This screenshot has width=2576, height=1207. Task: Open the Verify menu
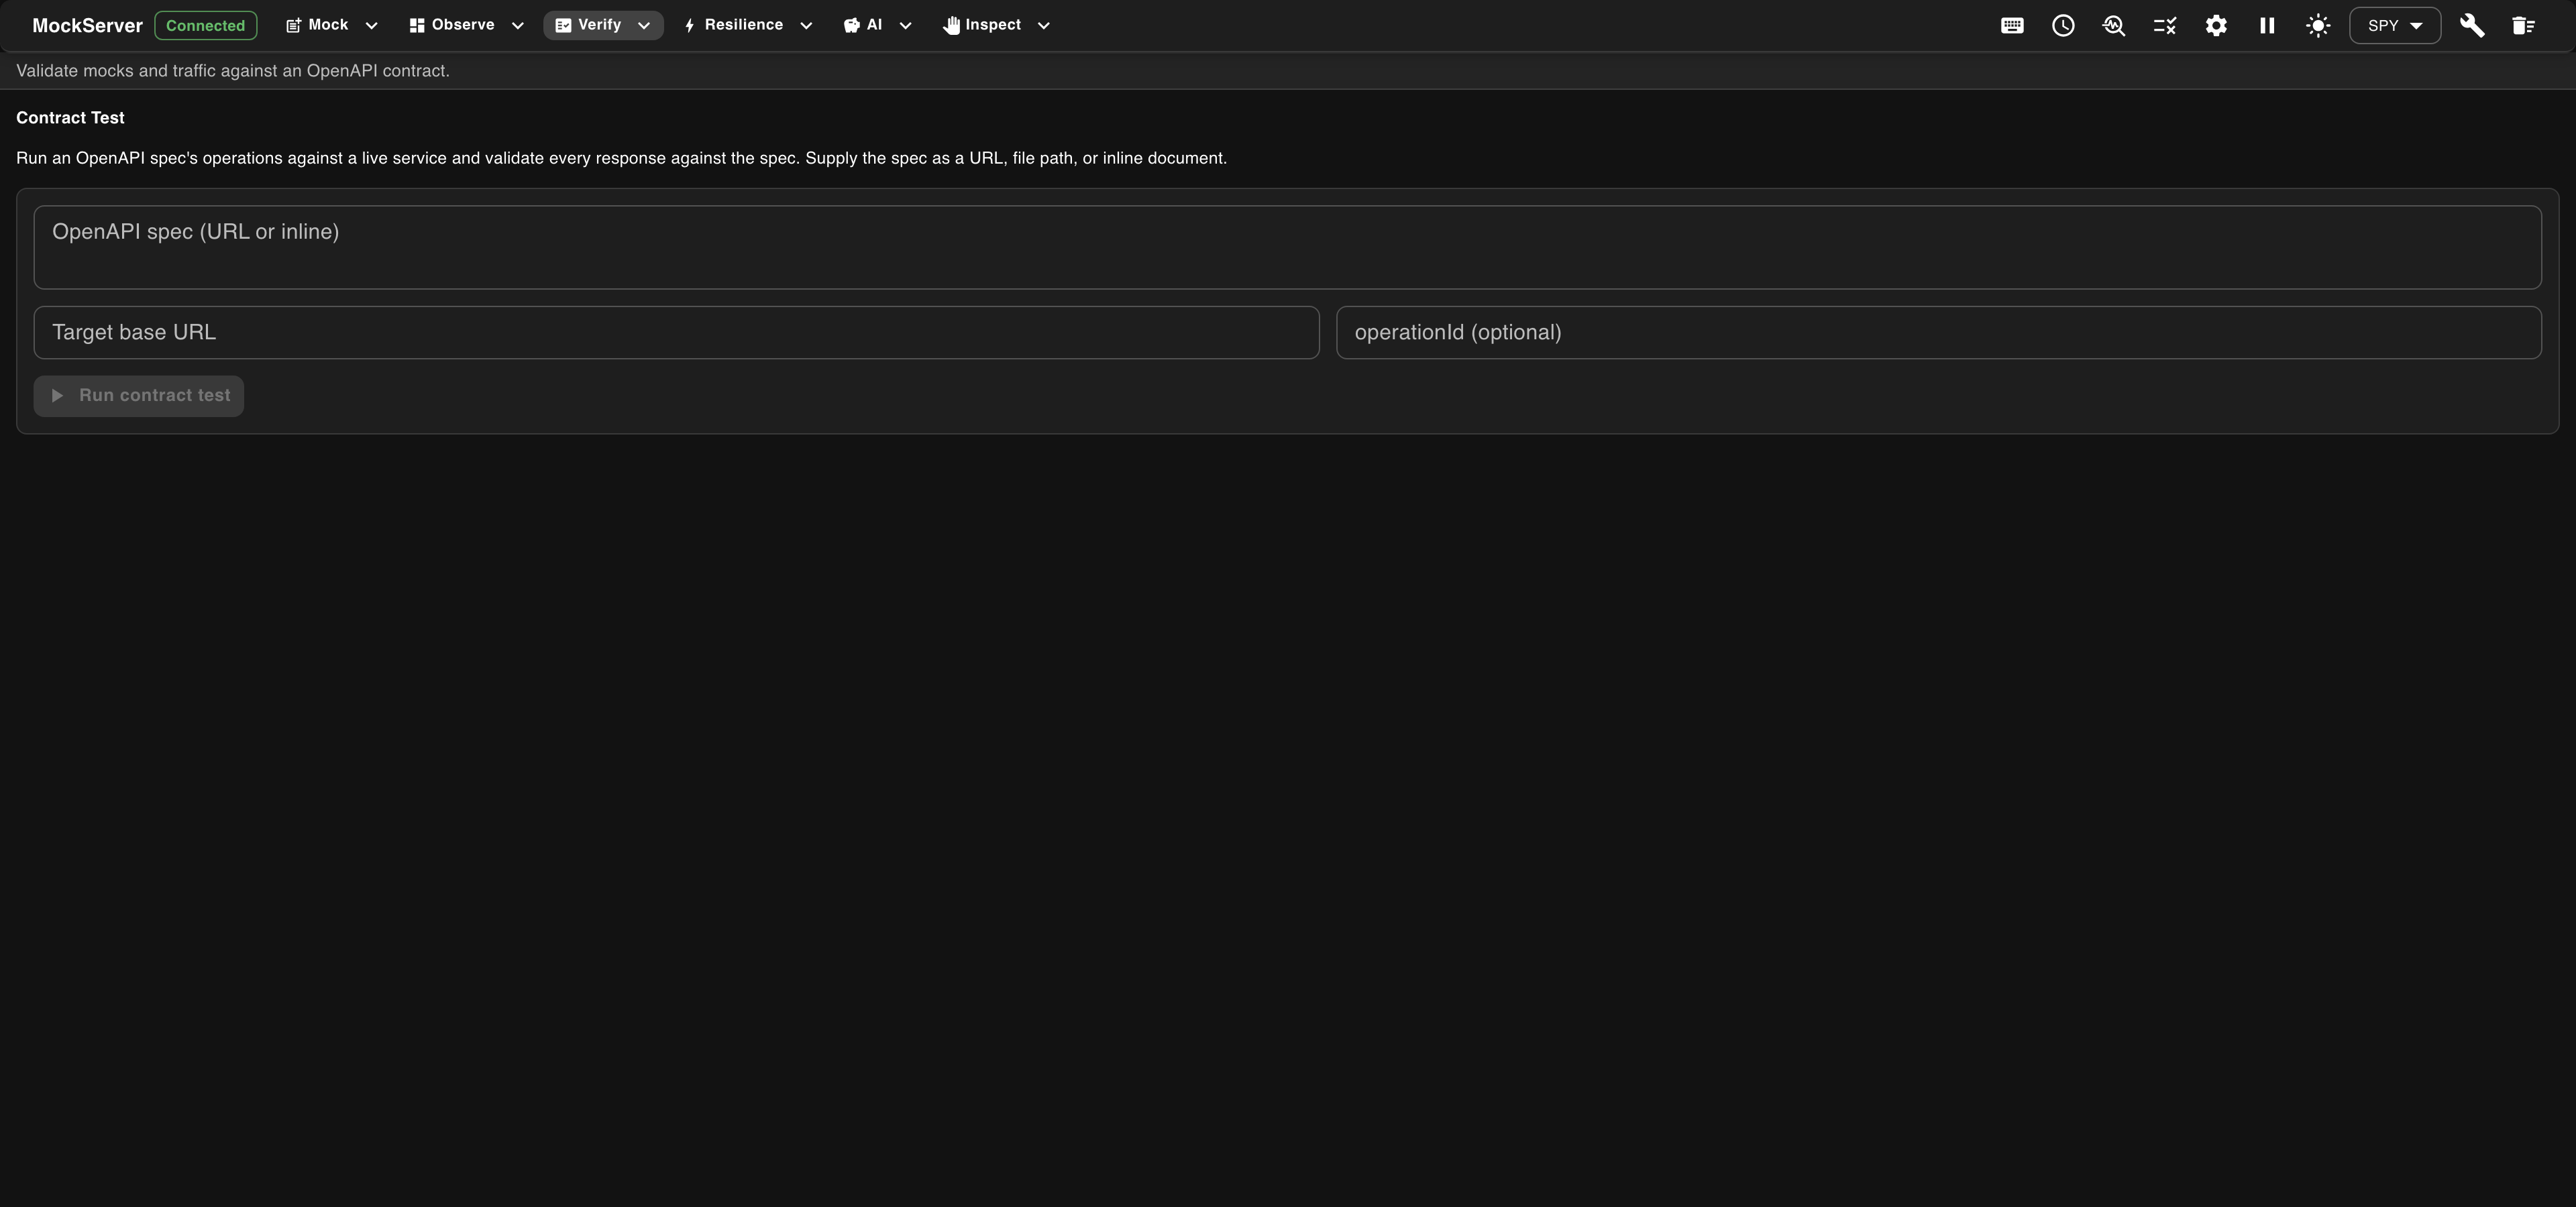coord(603,25)
